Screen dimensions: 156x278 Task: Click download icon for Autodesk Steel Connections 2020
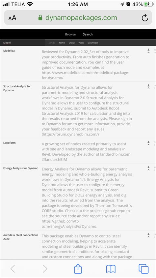tap(148, 234)
